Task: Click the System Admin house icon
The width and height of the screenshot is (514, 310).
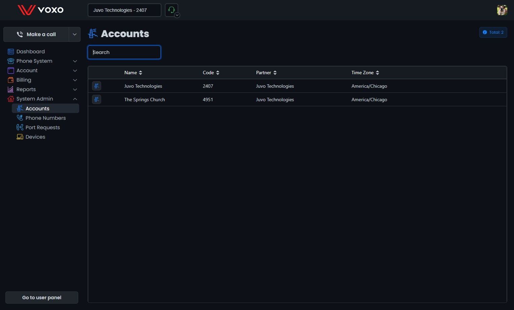Action: click(11, 99)
